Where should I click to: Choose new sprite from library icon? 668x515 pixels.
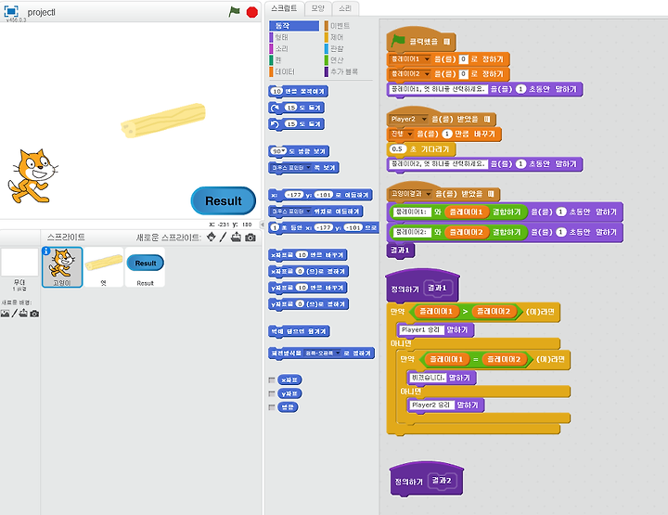[212, 237]
